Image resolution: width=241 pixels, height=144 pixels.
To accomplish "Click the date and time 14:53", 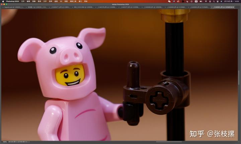I will (x=232, y=1).
